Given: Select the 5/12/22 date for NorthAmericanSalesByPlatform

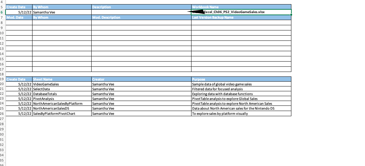Looking at the screenshot, I should [19, 104].
